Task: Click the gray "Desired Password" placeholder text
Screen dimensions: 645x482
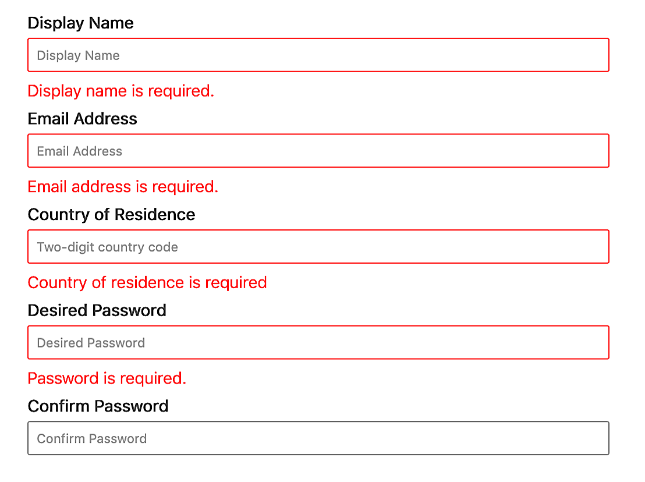Action: click(91, 343)
